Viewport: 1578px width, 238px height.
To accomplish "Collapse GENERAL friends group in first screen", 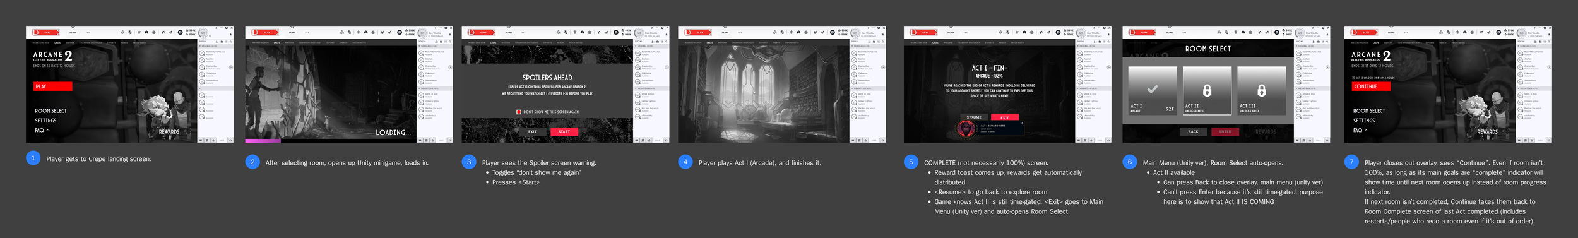I will (x=216, y=46).
